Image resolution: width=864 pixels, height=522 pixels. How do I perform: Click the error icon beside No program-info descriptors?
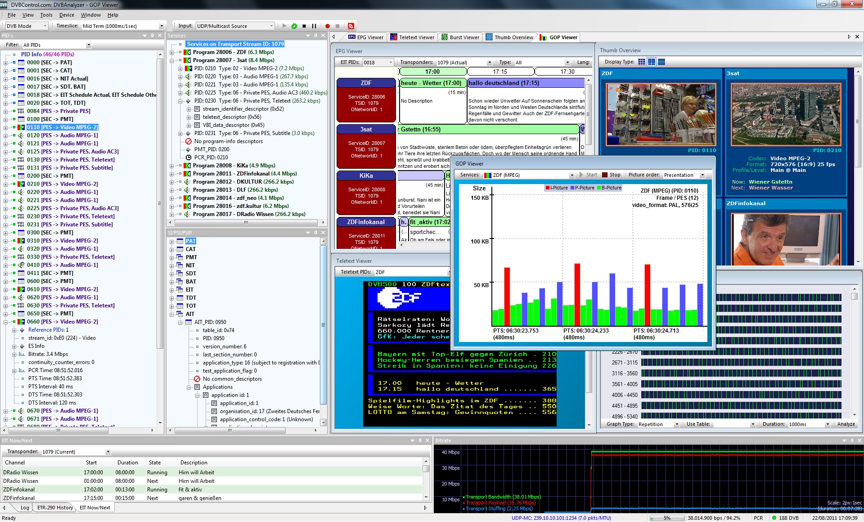click(189, 141)
